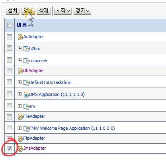Click the b2bui application icon

click(x=26, y=49)
